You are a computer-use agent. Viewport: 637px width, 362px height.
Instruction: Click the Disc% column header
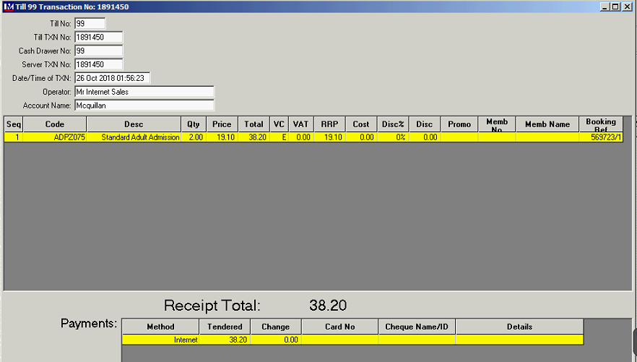click(393, 124)
